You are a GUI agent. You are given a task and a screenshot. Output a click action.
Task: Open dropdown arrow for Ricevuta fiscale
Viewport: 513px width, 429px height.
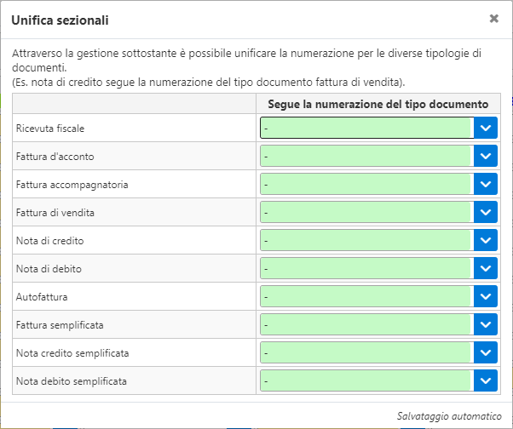click(x=486, y=128)
